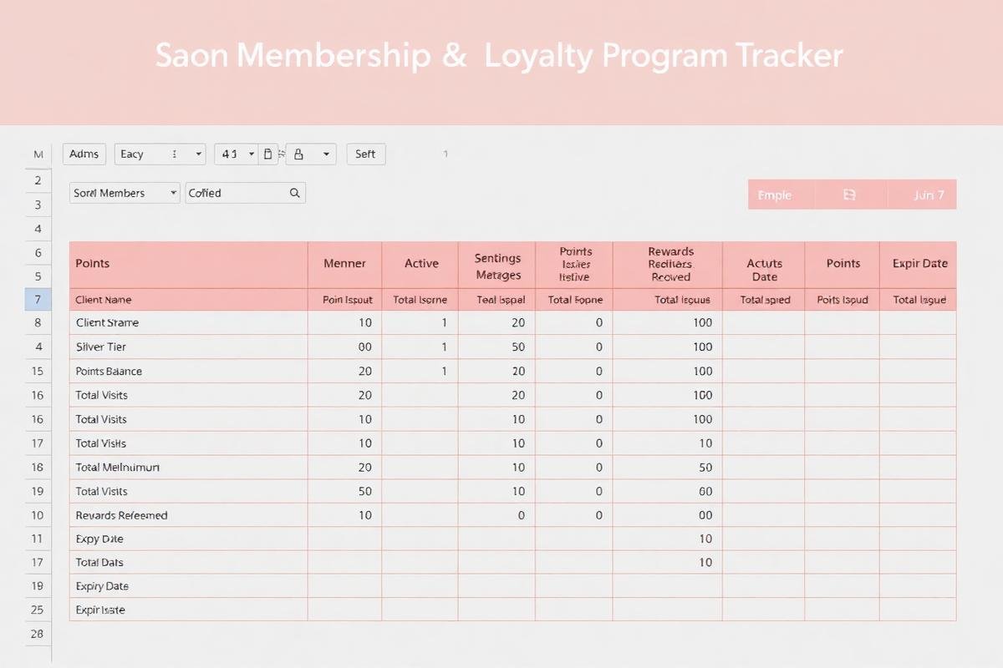Click the Total spied subheader cell
The height and width of the screenshot is (668, 1003).
[x=765, y=300]
